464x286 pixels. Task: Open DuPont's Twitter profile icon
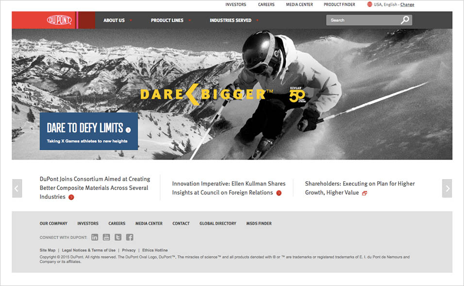click(118, 237)
